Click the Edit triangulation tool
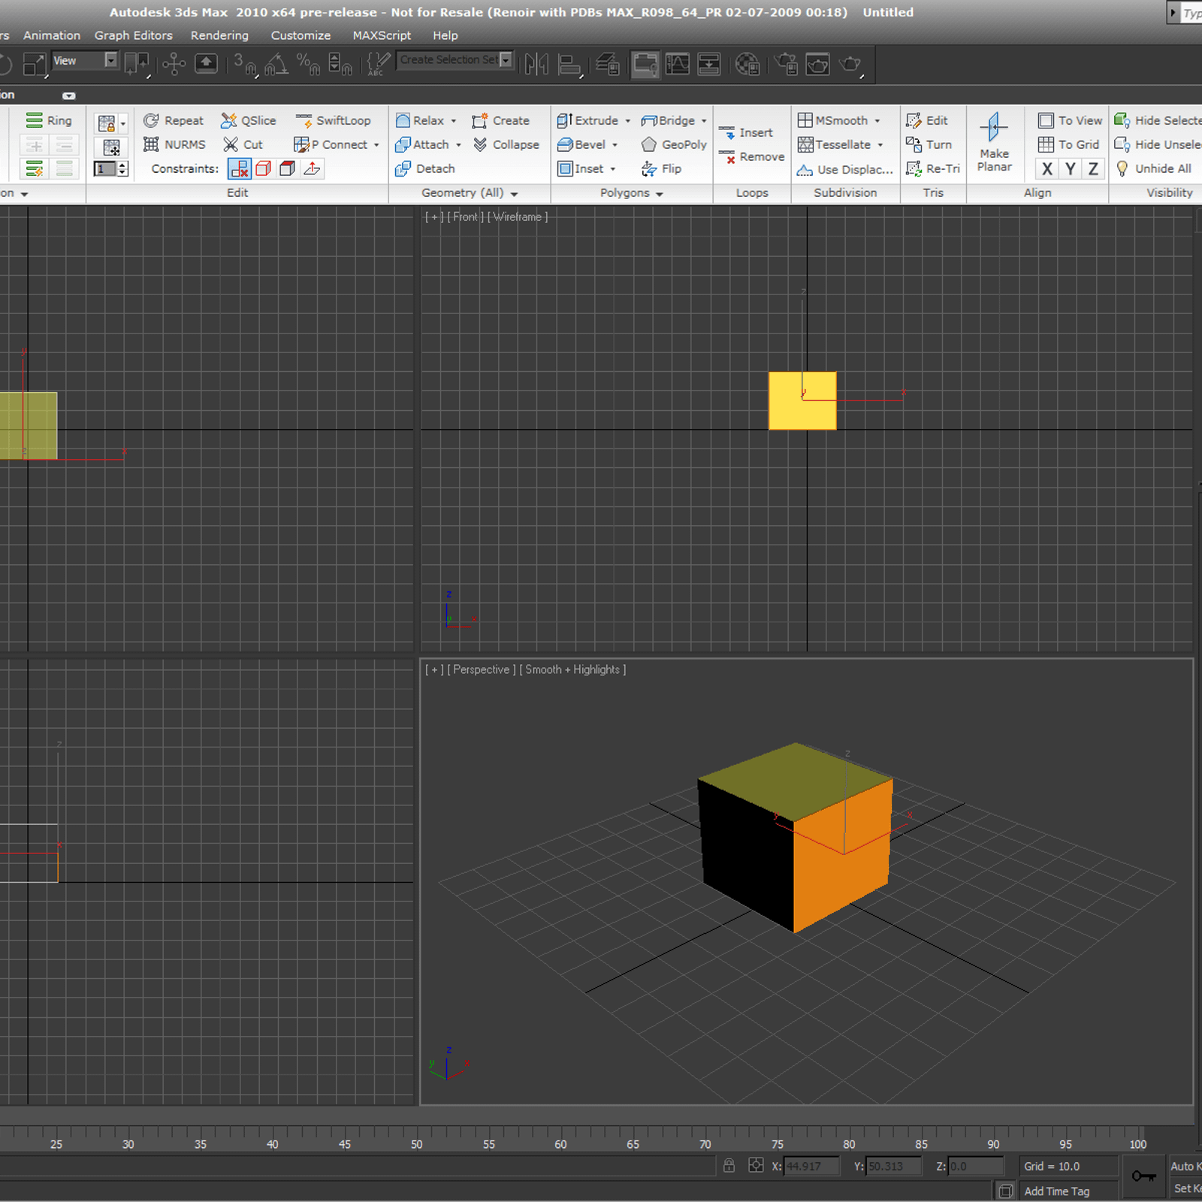The width and height of the screenshot is (1202, 1202). click(x=927, y=120)
